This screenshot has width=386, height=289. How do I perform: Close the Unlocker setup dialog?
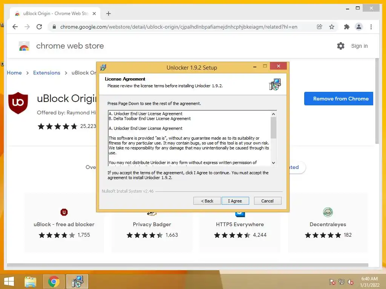click(x=279, y=66)
